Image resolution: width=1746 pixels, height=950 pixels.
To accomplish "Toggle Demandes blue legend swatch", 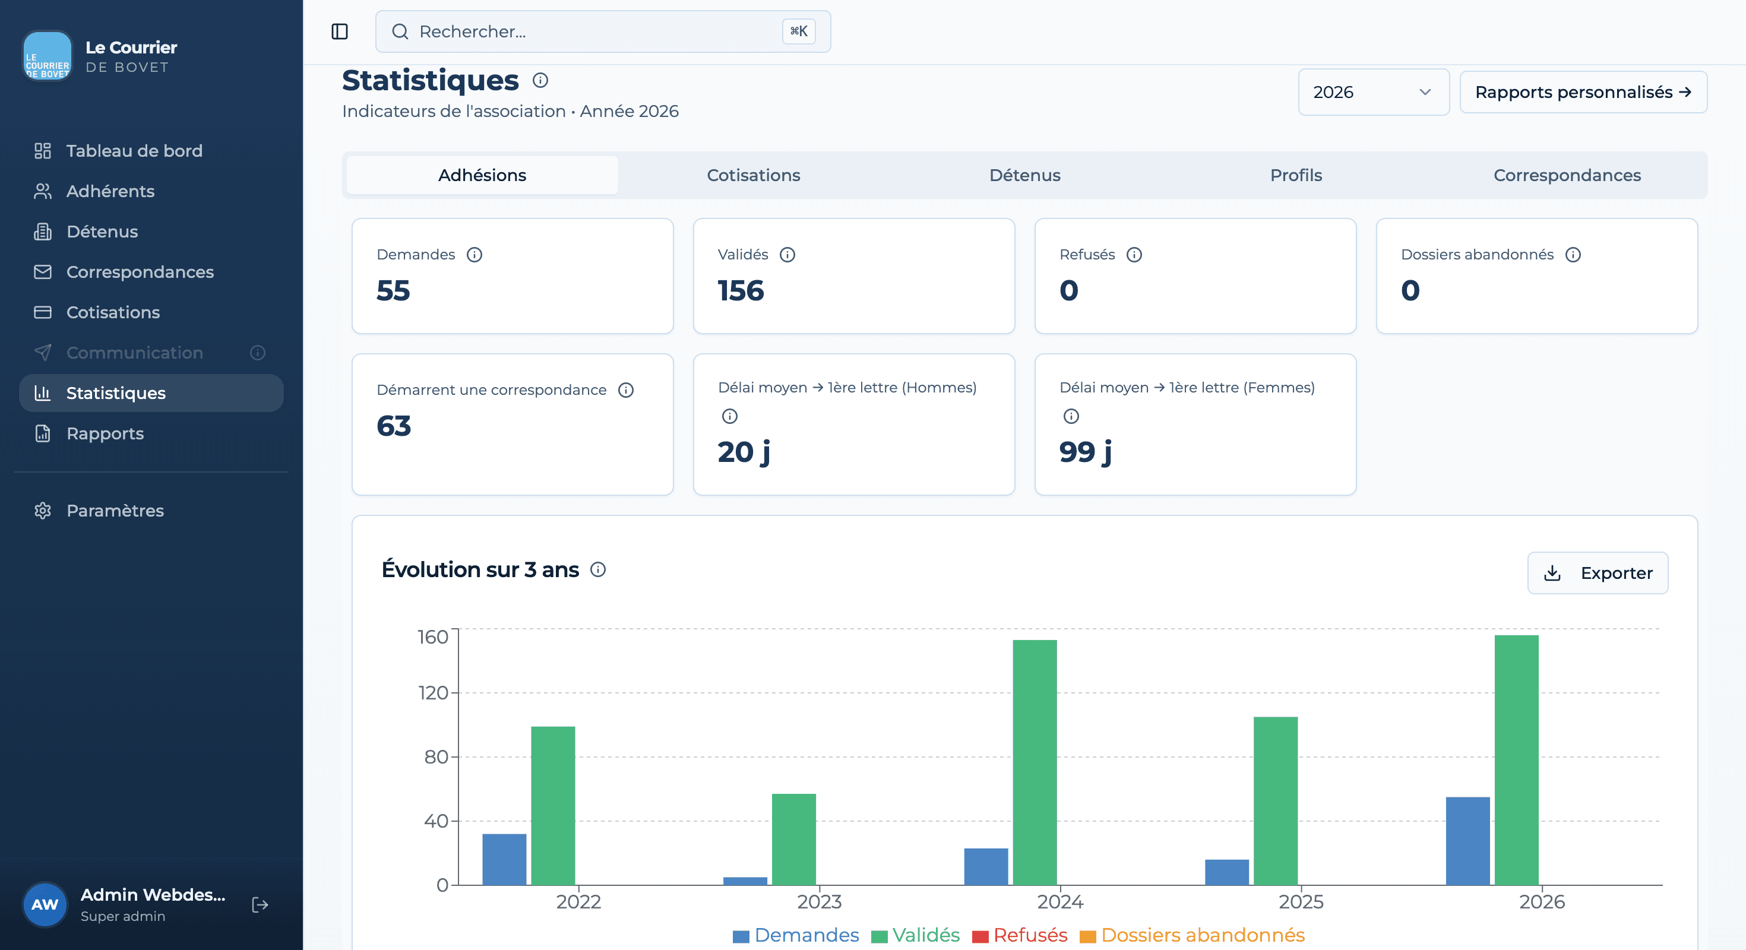I will [x=741, y=936].
